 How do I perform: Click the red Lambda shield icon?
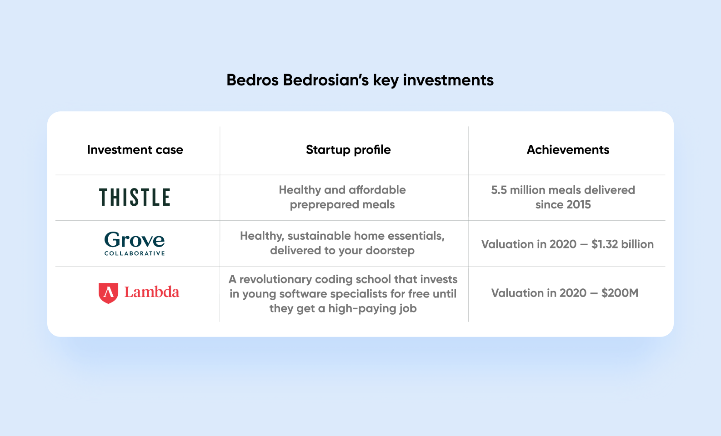tap(108, 293)
